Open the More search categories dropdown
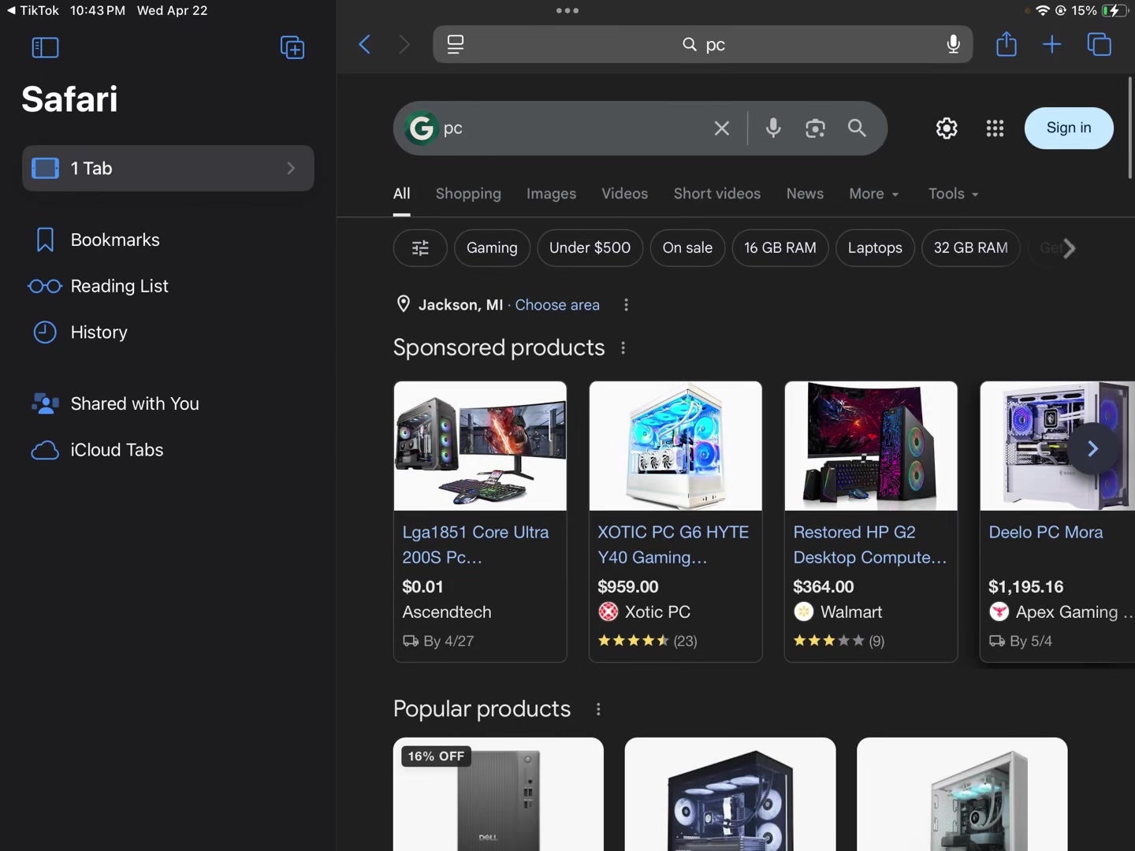Viewport: 1135px width, 851px height. pos(873,194)
